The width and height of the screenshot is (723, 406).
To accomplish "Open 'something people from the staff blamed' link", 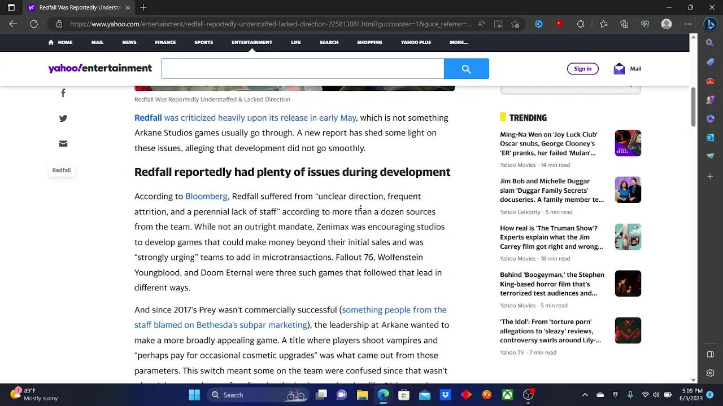I will tap(290, 317).
